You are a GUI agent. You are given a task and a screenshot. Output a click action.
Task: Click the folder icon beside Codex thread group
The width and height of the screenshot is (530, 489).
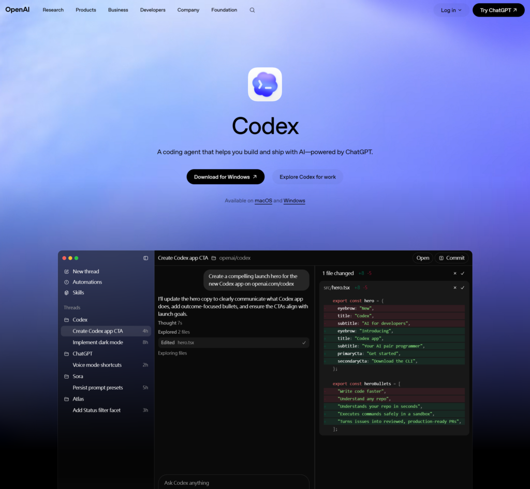pyautogui.click(x=67, y=320)
